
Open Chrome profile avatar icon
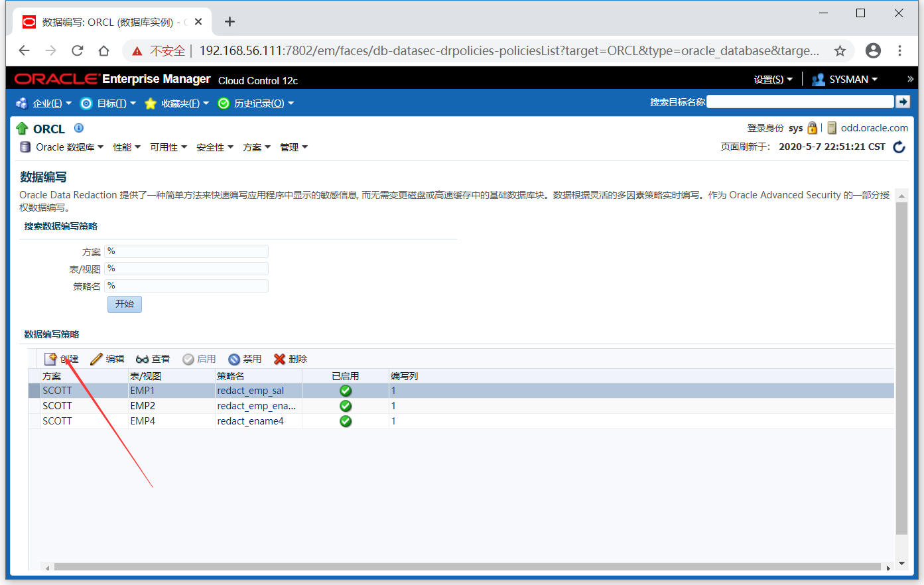[x=874, y=50]
